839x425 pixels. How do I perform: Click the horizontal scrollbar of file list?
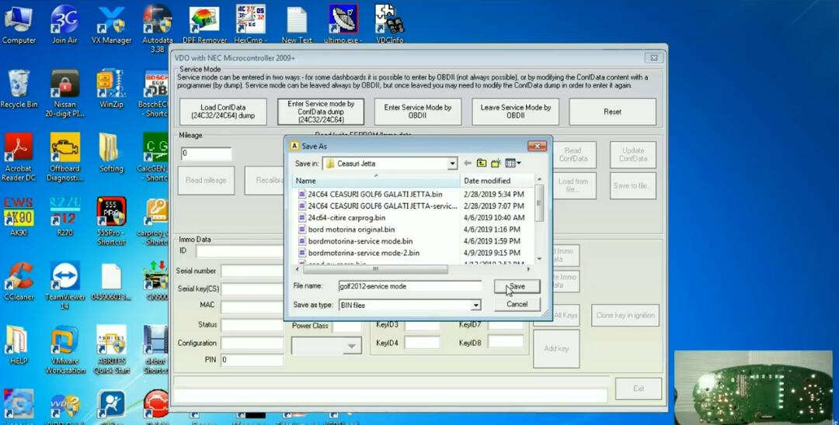pyautogui.click(x=376, y=269)
